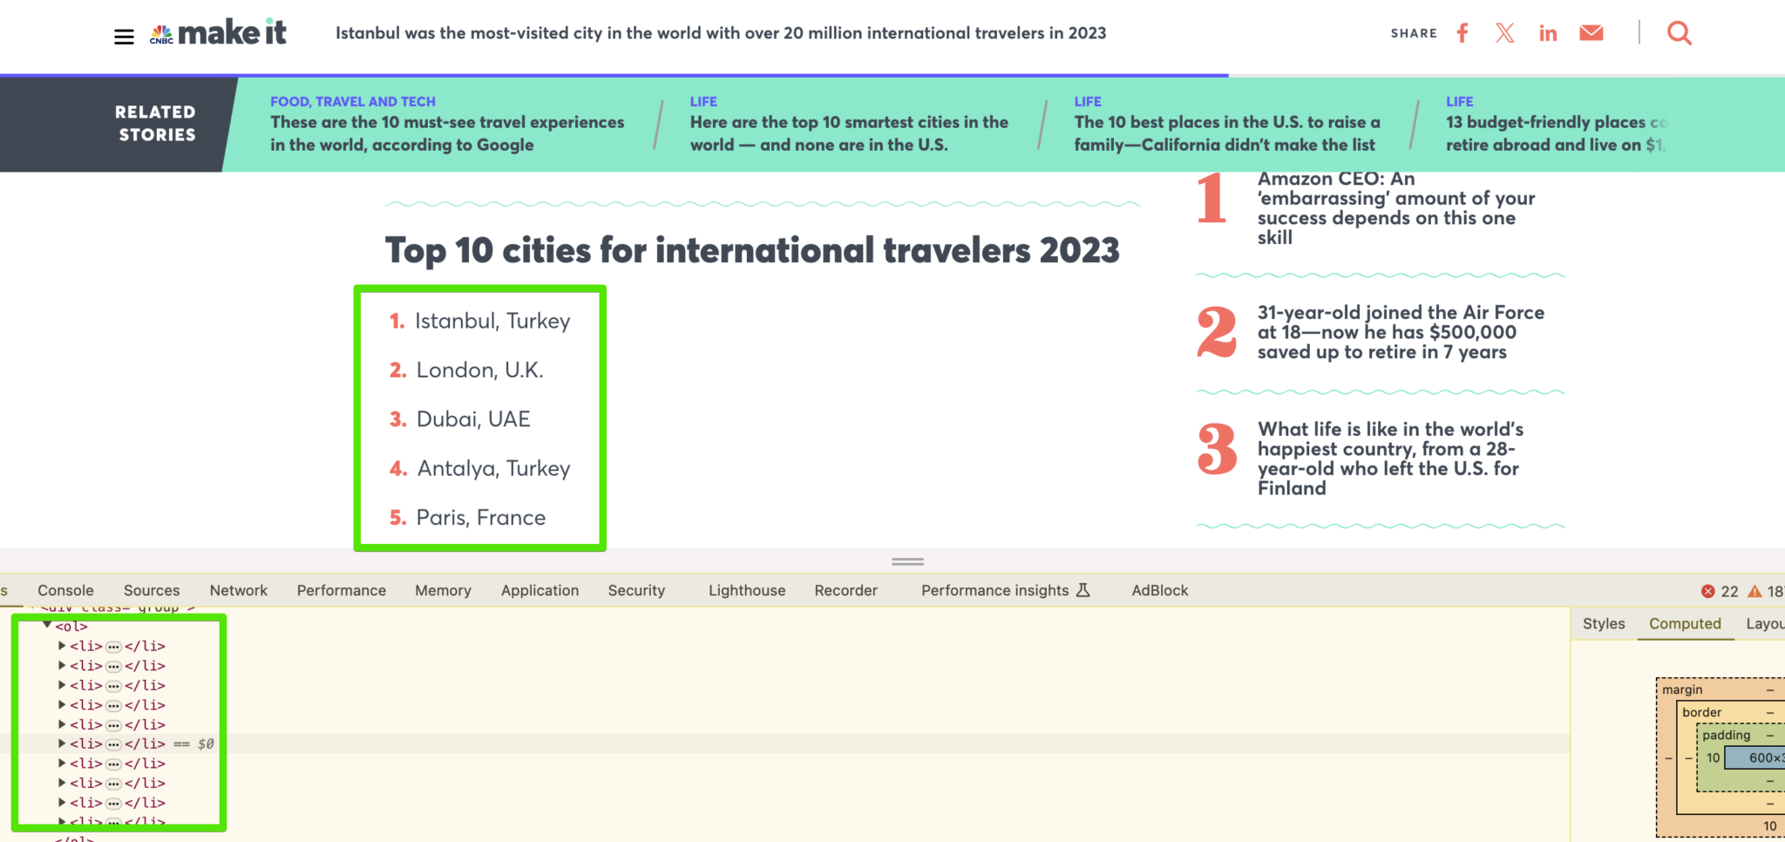Share the article via email icon

pyautogui.click(x=1591, y=33)
